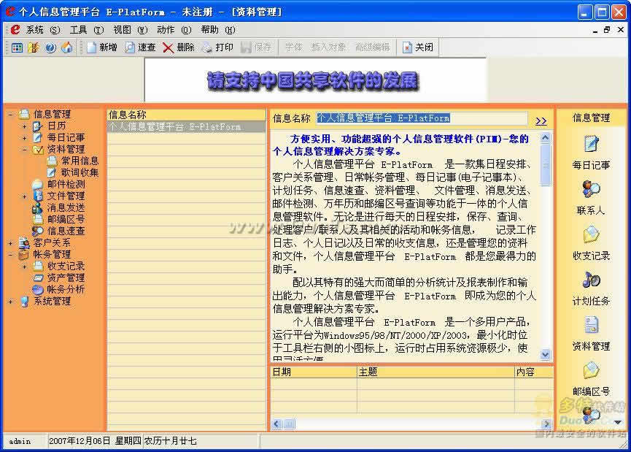631x452 pixels.
Task: Select 日历 in the navigation tree
Action: 57,126
